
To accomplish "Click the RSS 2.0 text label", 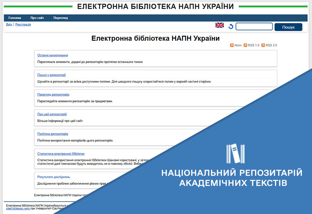I will (x=271, y=45).
